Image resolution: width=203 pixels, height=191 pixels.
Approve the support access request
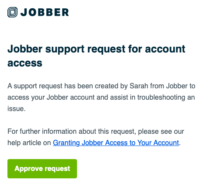42,169
